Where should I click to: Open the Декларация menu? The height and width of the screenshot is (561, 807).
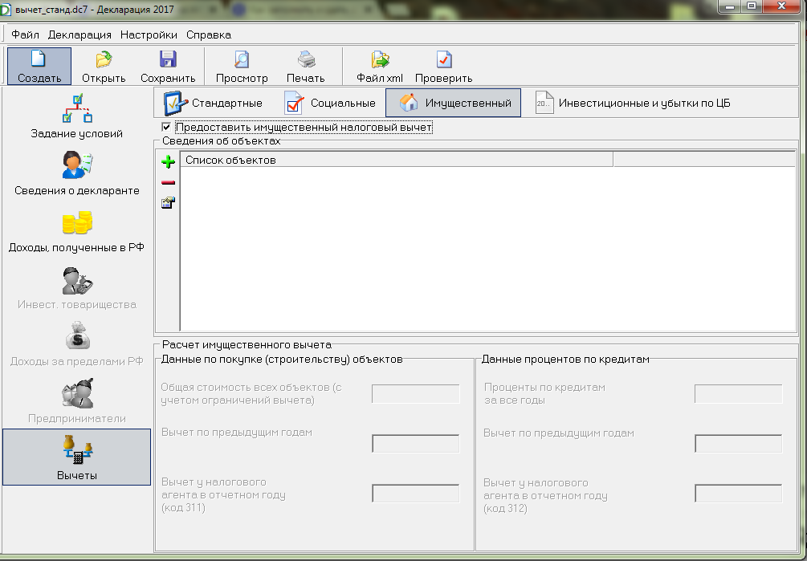pyautogui.click(x=79, y=35)
